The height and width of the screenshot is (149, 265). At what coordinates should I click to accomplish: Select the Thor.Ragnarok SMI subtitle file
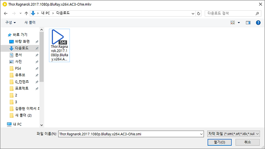coord(59,45)
